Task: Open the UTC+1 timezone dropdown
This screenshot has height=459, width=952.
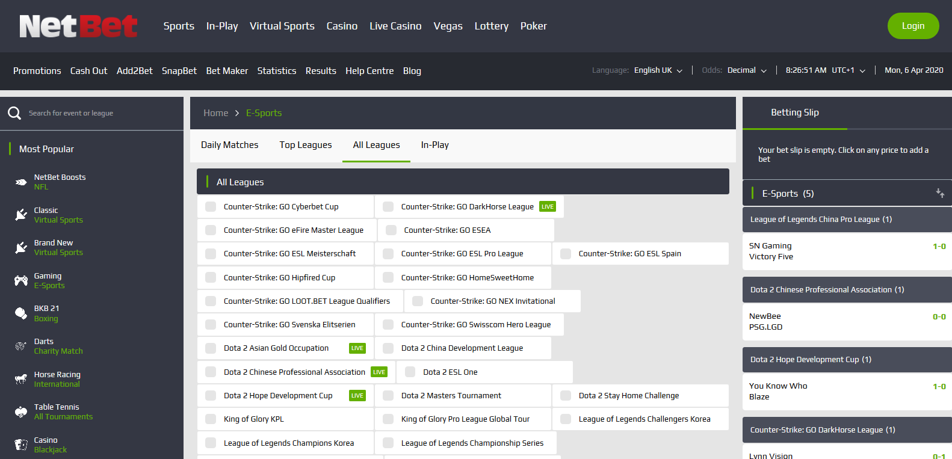Action: pos(848,70)
